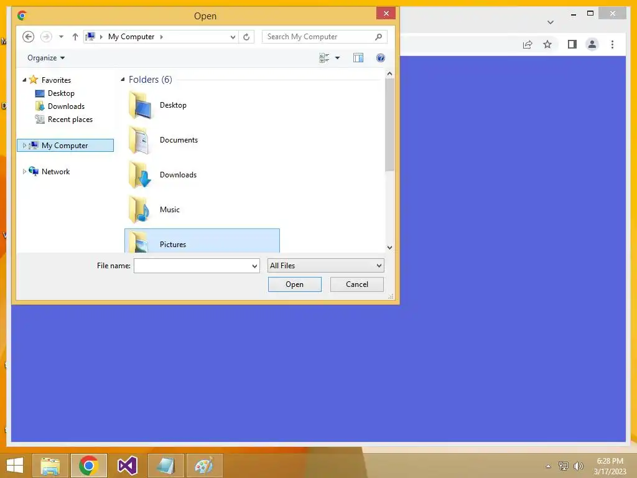The width and height of the screenshot is (637, 478).
Task: Click the Folders (6) group header
Action: (x=151, y=79)
